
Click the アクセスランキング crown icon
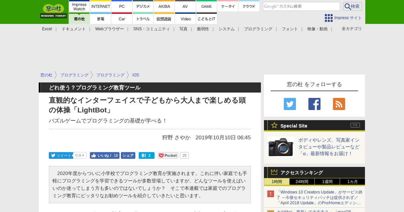click(274, 172)
